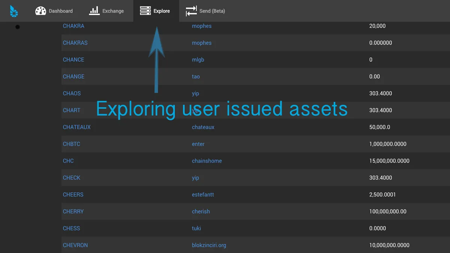Click the Dashboard gauge icon
This screenshot has width=450, height=253.
coord(40,11)
